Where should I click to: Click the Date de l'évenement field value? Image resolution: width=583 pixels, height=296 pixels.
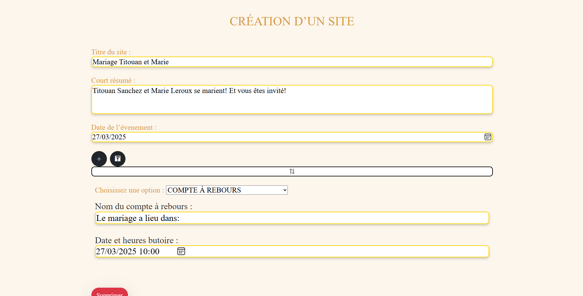click(109, 137)
